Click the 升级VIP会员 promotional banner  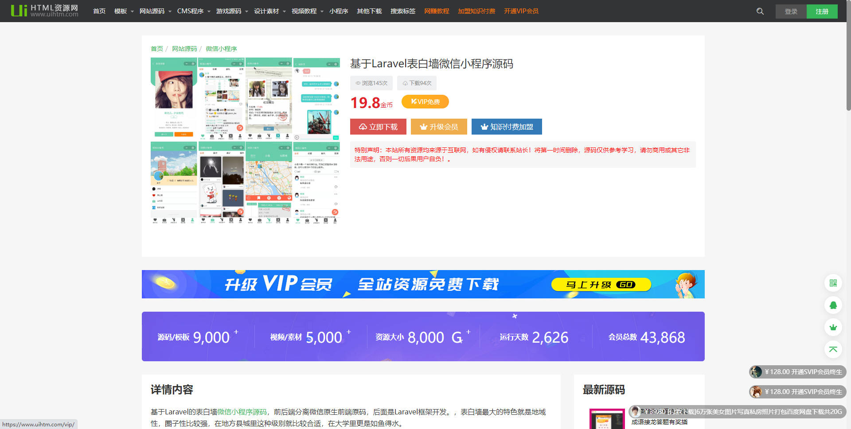click(423, 284)
